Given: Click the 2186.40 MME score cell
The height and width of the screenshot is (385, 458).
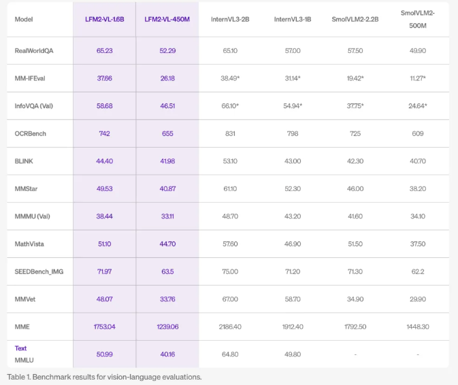Looking at the screenshot, I should click(x=230, y=327).
